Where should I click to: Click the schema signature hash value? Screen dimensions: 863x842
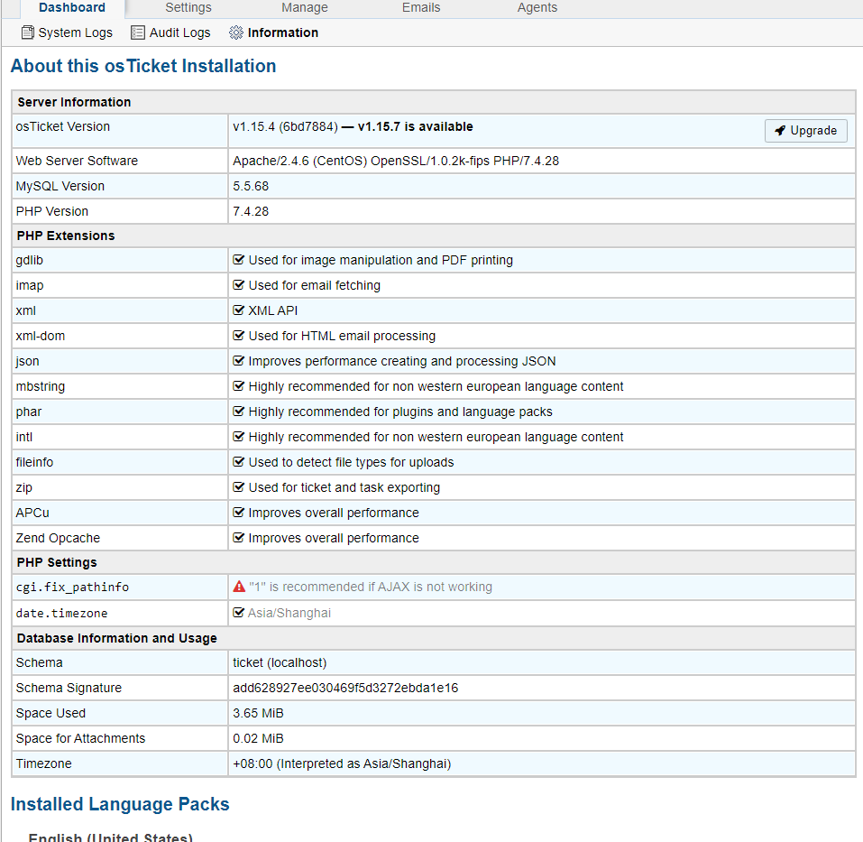(x=345, y=688)
